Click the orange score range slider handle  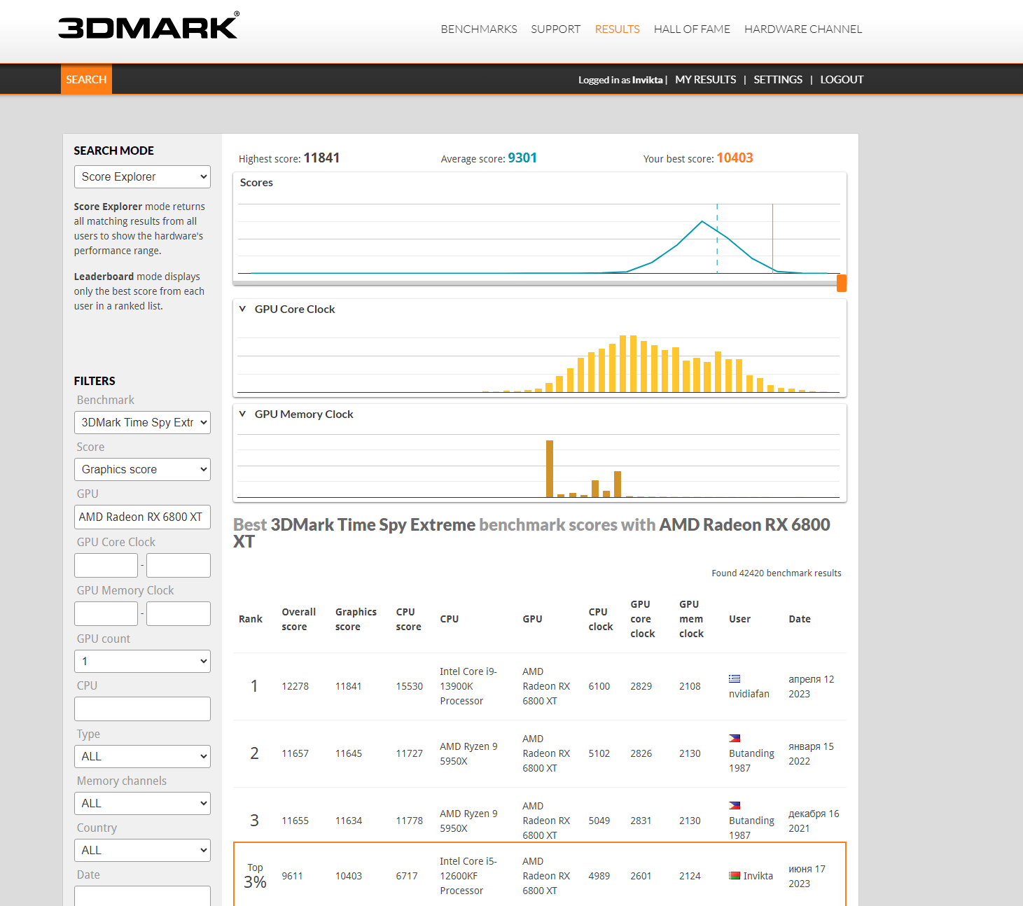(842, 283)
